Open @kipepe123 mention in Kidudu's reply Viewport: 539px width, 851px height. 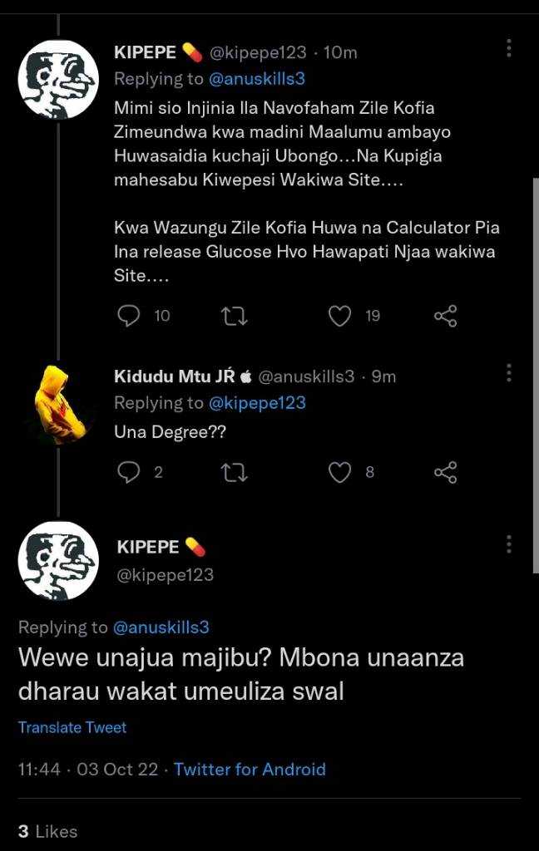[257, 403]
